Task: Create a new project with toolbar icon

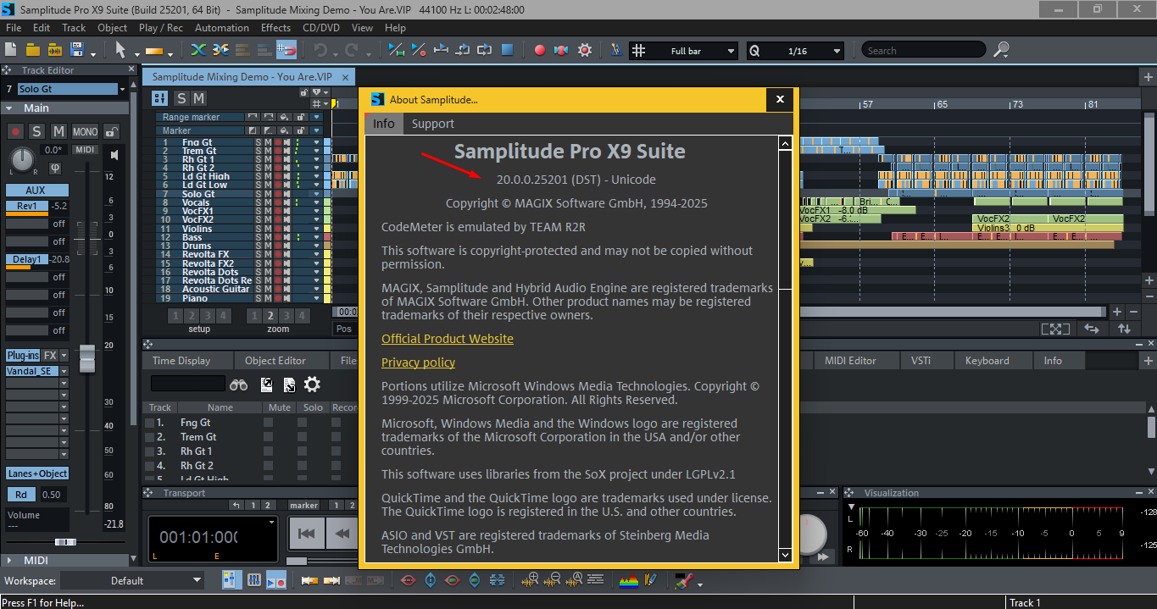Action: point(12,50)
